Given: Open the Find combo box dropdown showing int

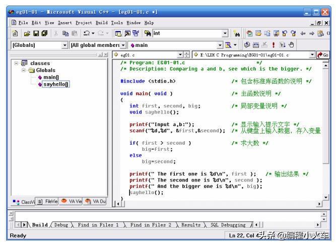Looking at the screenshot, I should pos(225,33).
